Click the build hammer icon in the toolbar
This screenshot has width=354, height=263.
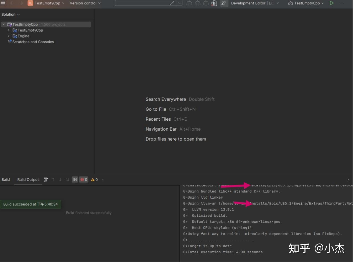pos(224,3)
